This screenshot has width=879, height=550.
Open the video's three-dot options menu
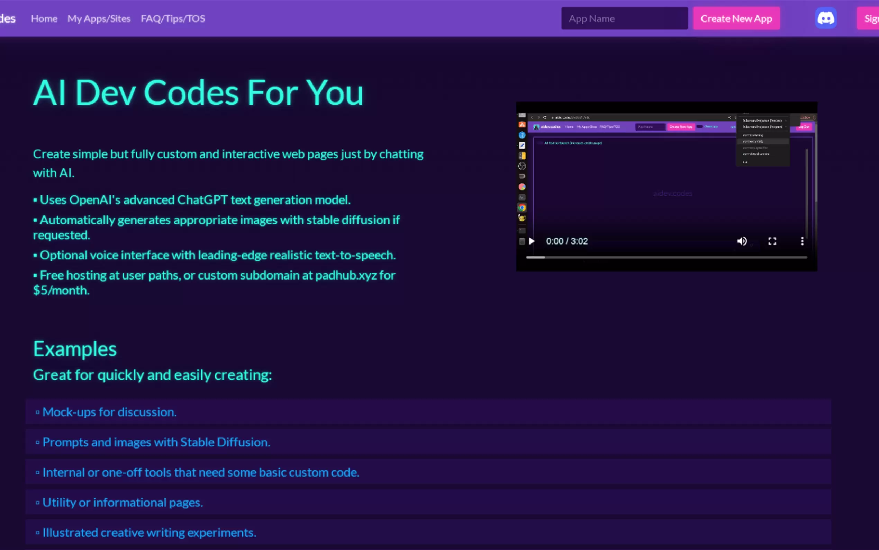click(x=802, y=241)
